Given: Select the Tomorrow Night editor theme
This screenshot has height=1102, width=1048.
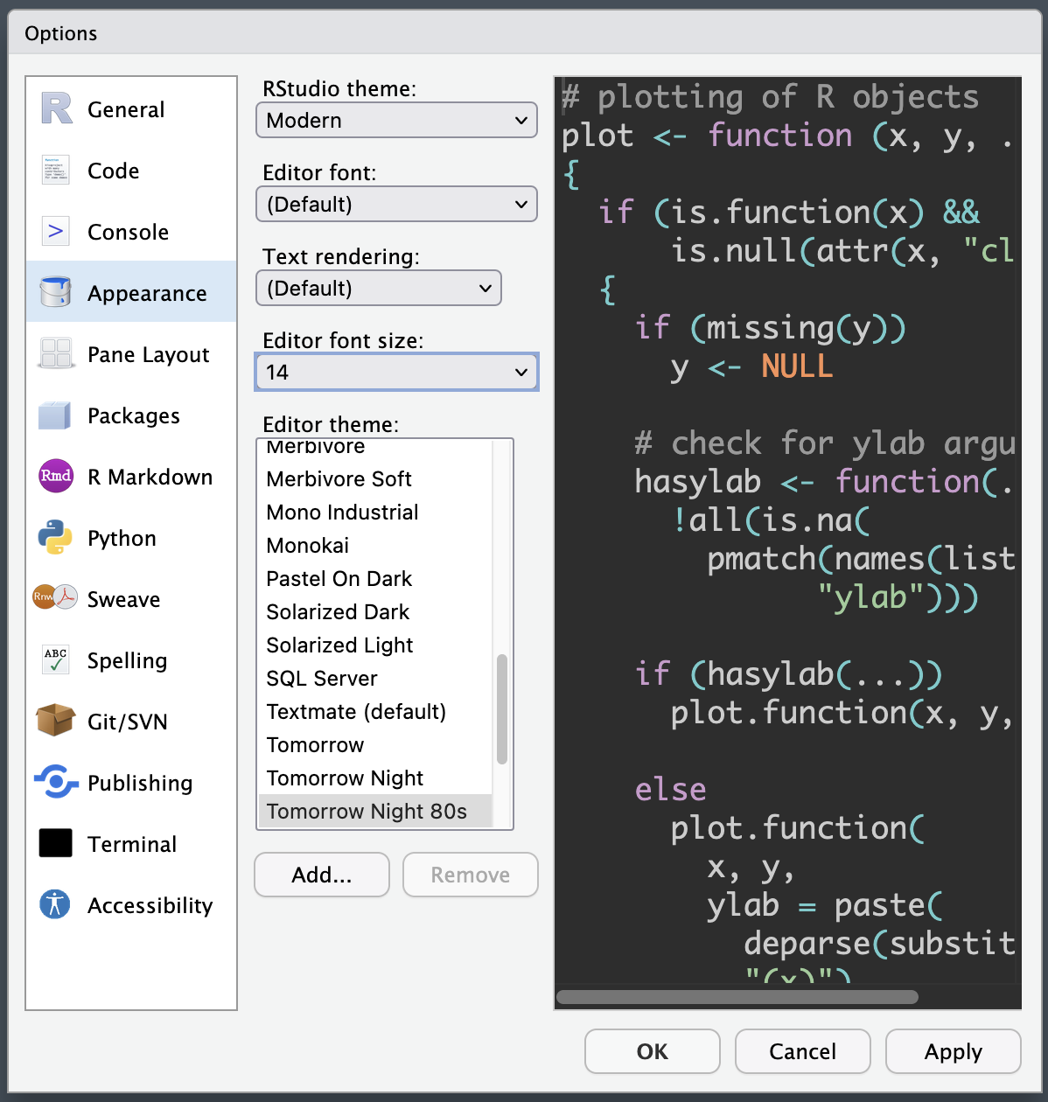Looking at the screenshot, I should [376, 778].
